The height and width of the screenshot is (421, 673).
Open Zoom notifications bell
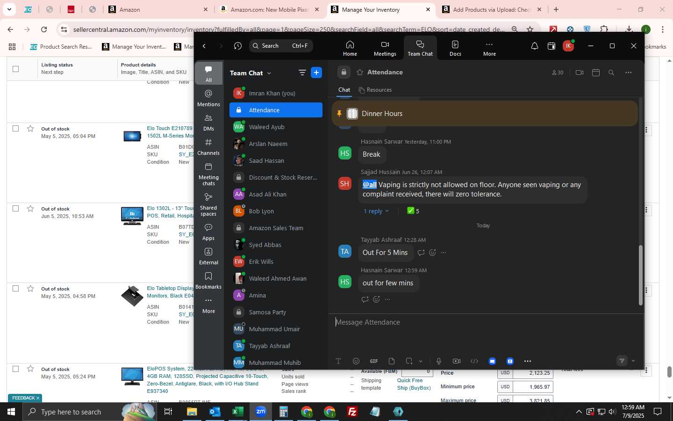535,46
